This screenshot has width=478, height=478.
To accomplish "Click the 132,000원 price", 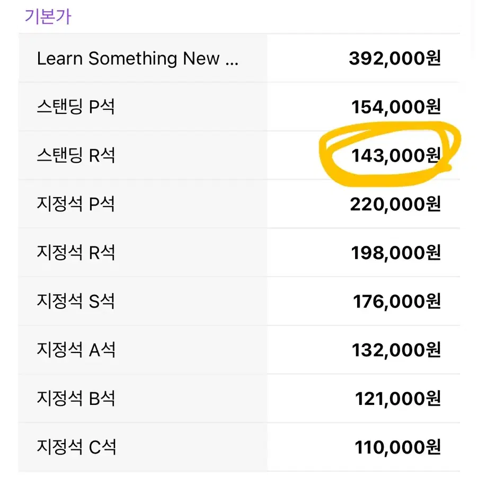I will [396, 350].
